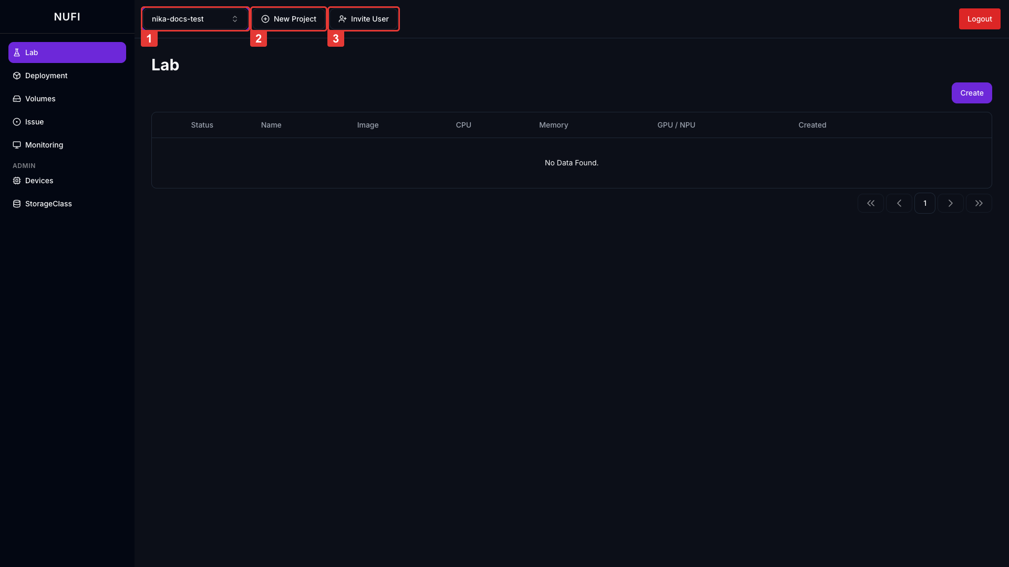Select page 1 in pagination
This screenshot has width=1009, height=567.
925,203
